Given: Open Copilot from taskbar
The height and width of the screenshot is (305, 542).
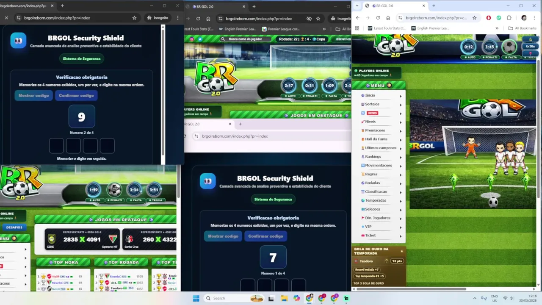Looking at the screenshot, I should [x=296, y=298].
